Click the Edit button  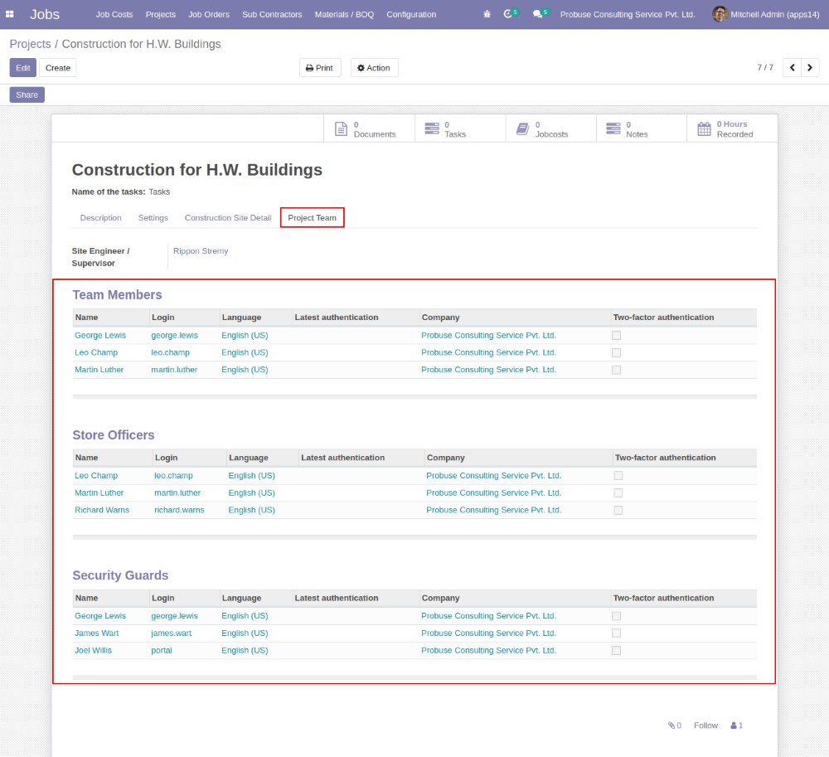[23, 68]
